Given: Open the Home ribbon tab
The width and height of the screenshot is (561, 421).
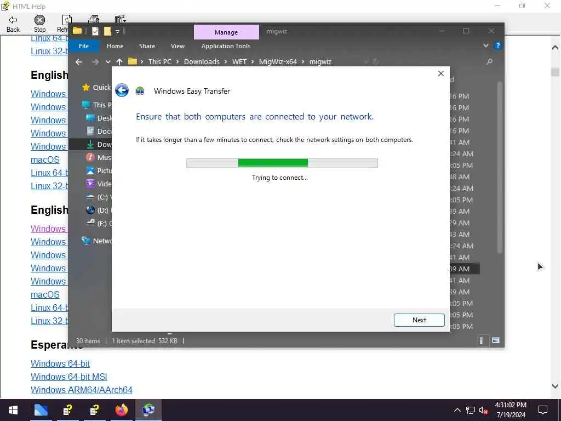Looking at the screenshot, I should [115, 46].
